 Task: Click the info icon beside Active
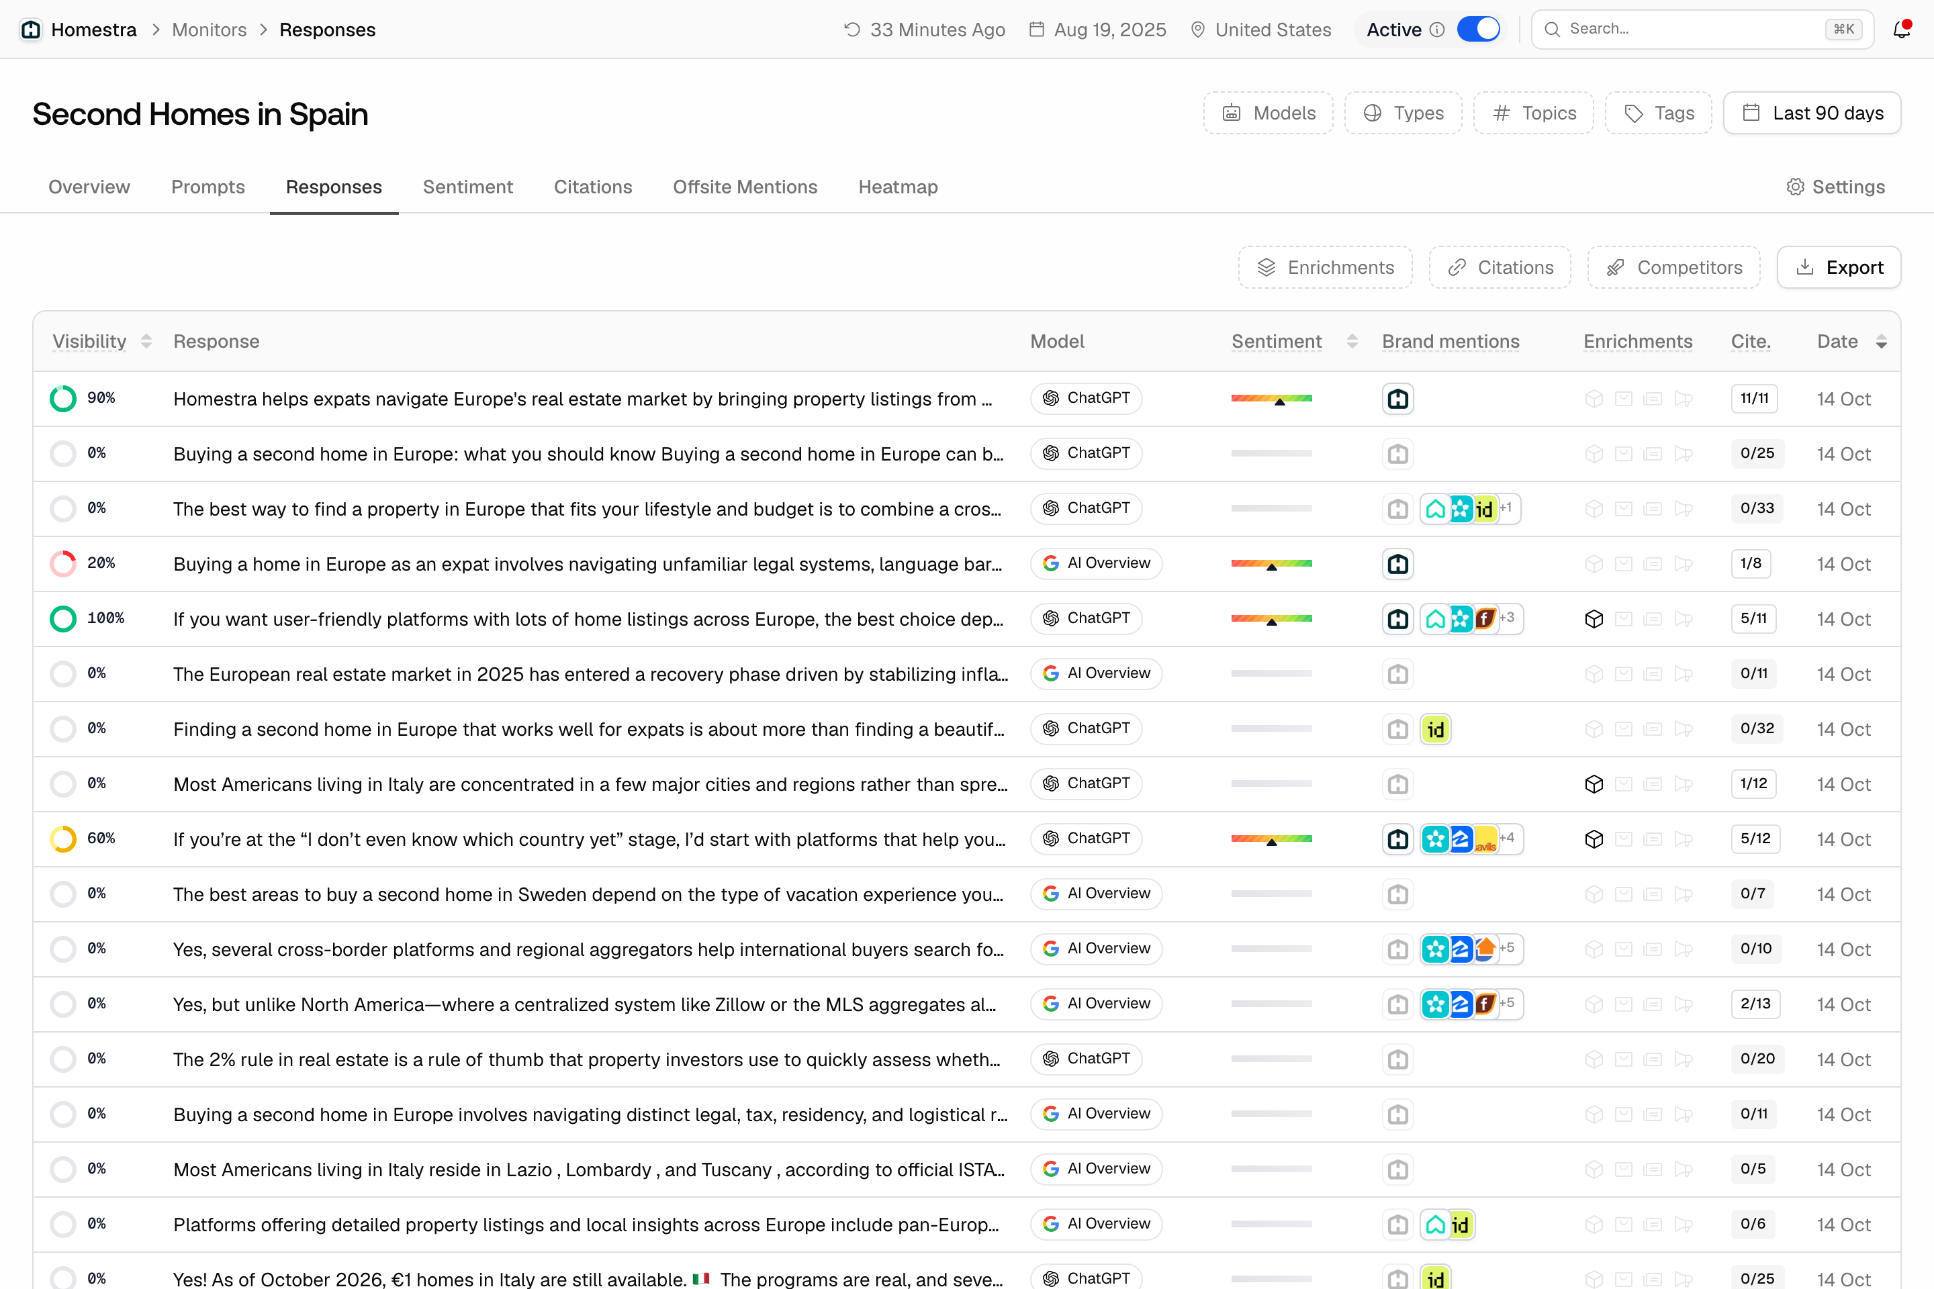[1436, 30]
